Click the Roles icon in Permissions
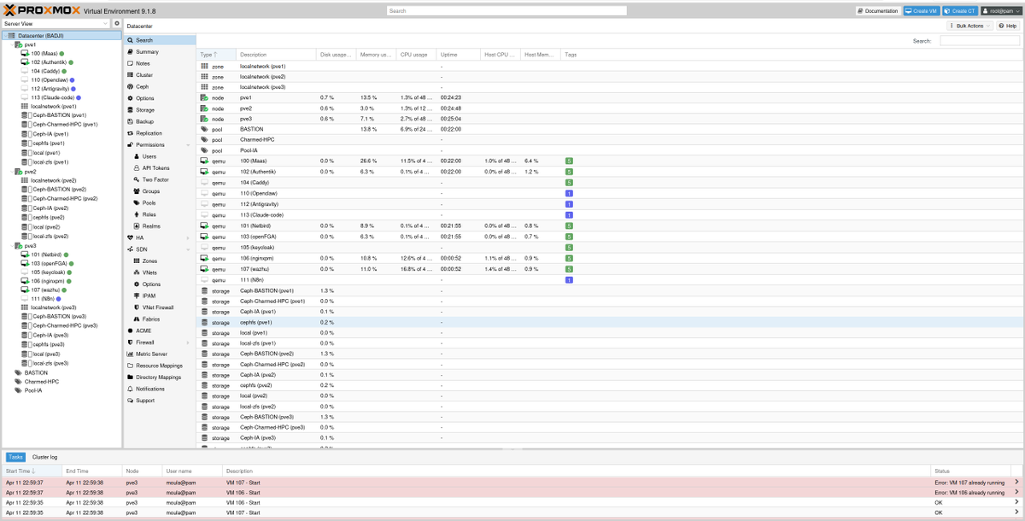The image size is (1025, 521). point(136,214)
